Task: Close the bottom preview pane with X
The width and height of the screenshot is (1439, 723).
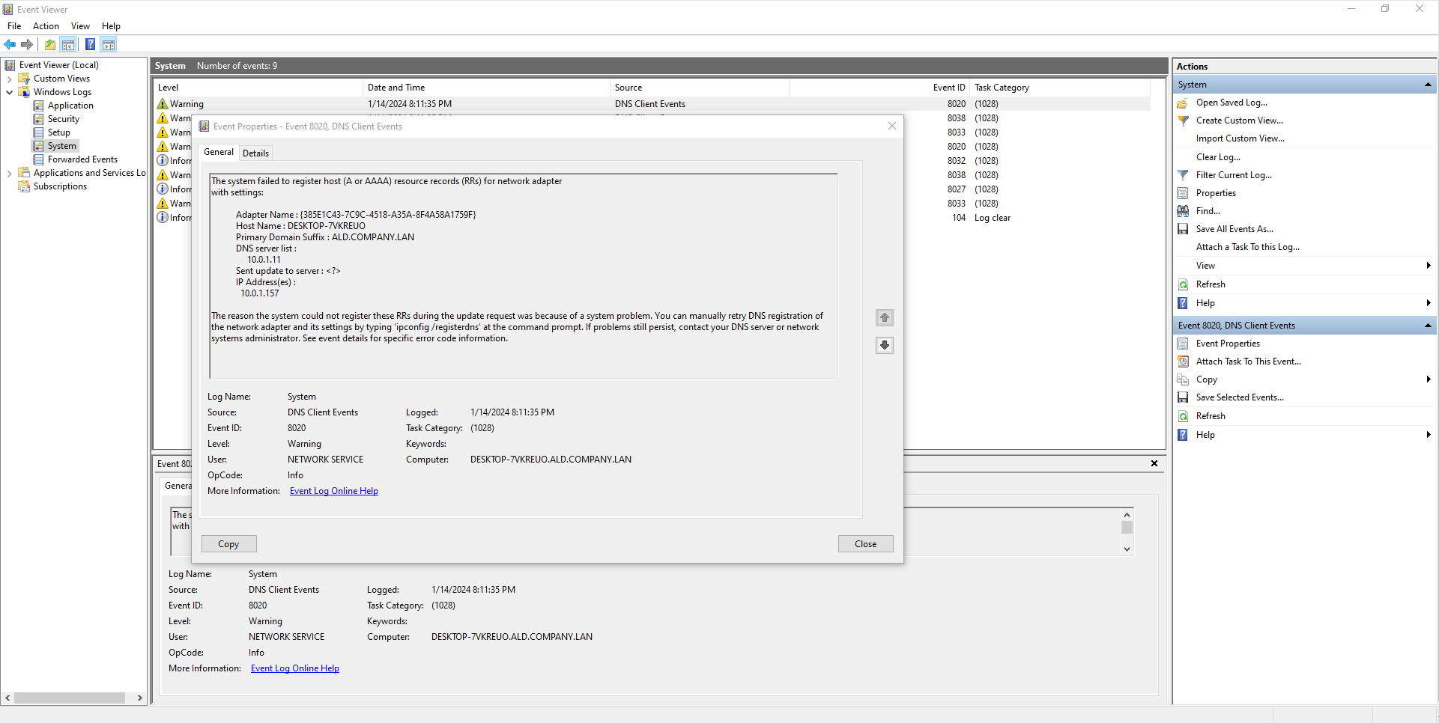Action: click(1154, 463)
